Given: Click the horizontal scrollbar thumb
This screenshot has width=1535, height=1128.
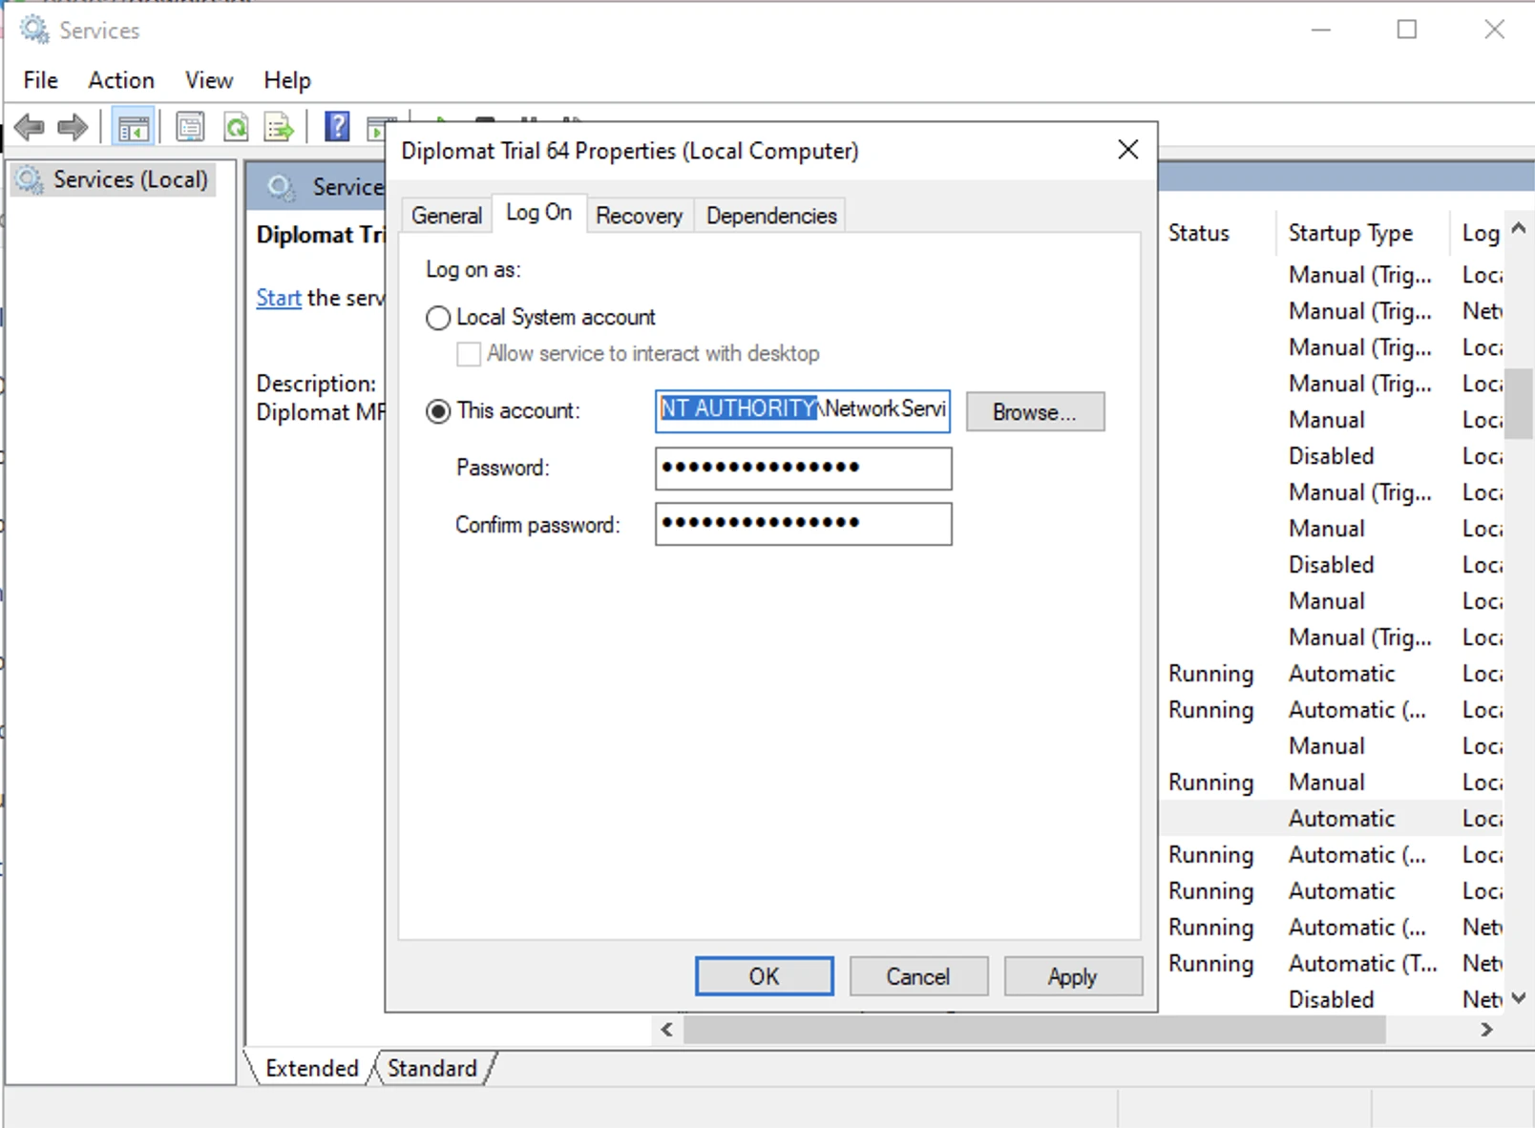Looking at the screenshot, I should (1035, 1030).
